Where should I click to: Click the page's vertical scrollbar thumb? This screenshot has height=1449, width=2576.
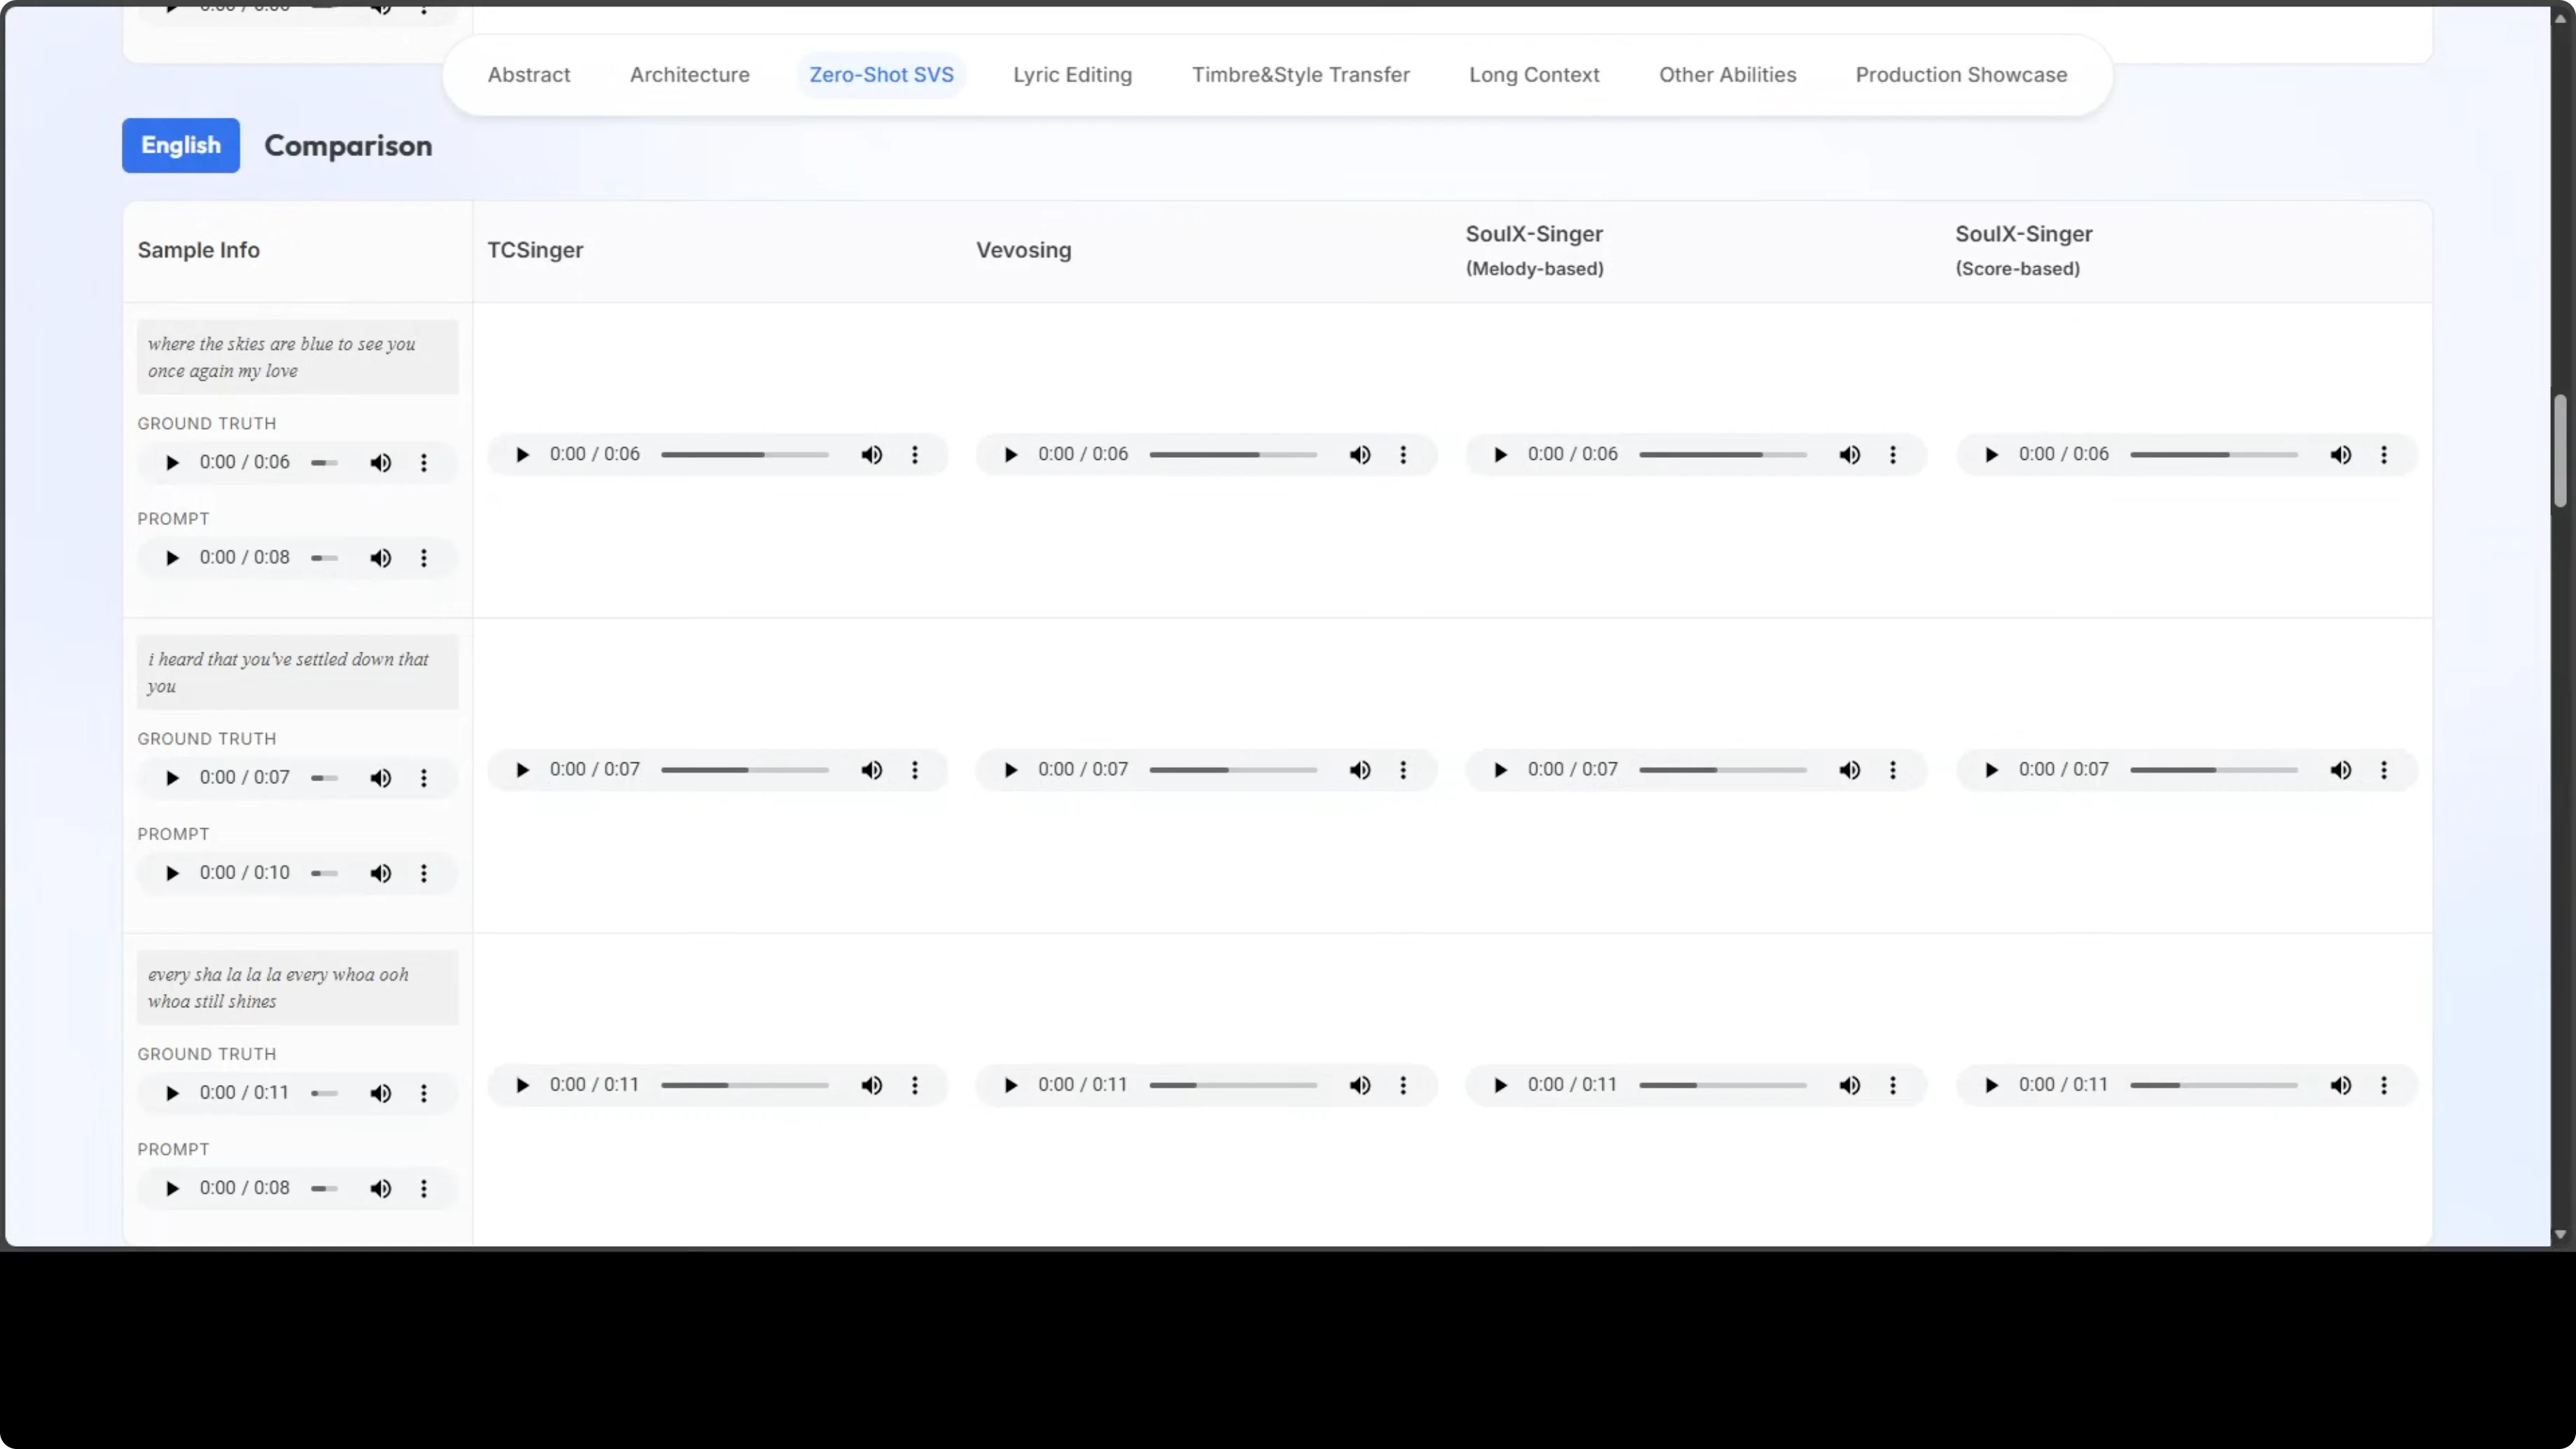tap(2560, 450)
